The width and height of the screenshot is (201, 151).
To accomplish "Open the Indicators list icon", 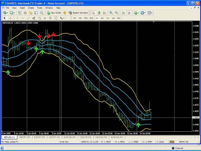I will point(136,13).
